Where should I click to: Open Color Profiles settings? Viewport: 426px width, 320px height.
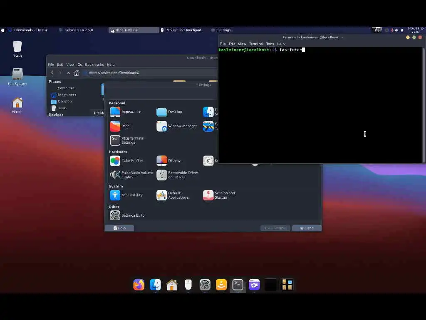coord(126,161)
